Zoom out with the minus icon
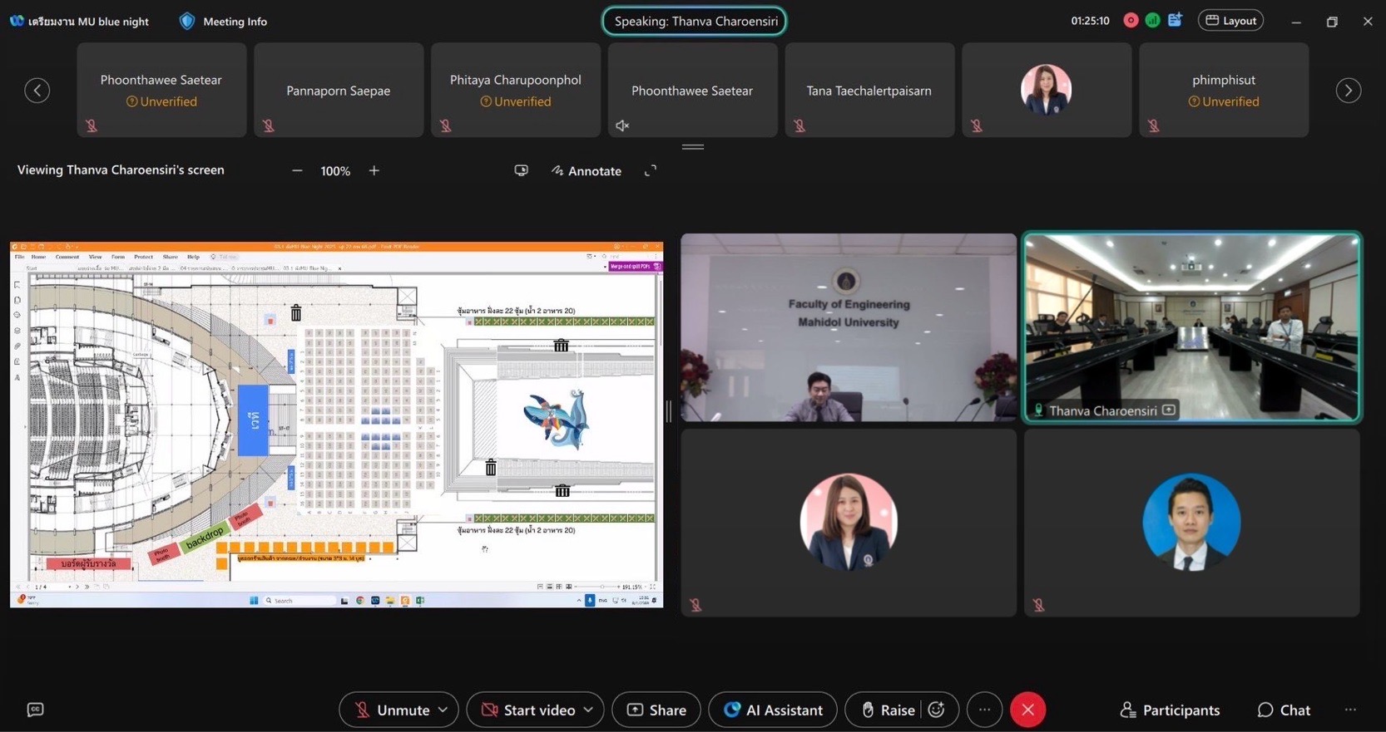 [297, 170]
